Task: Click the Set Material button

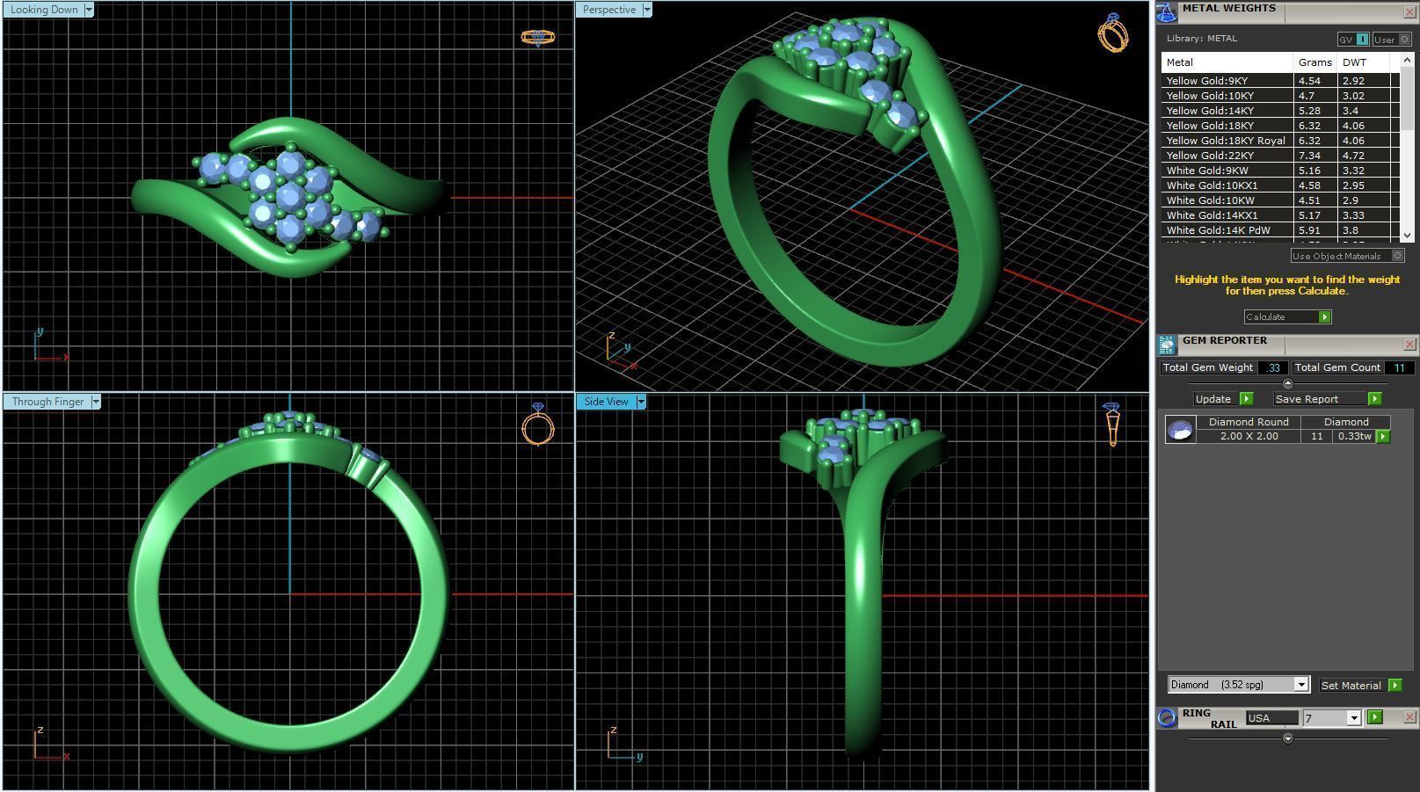Action: [x=1351, y=685]
